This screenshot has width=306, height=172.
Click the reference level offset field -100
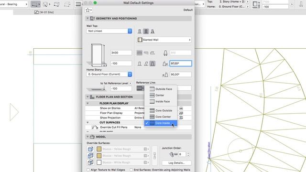(x=121, y=88)
